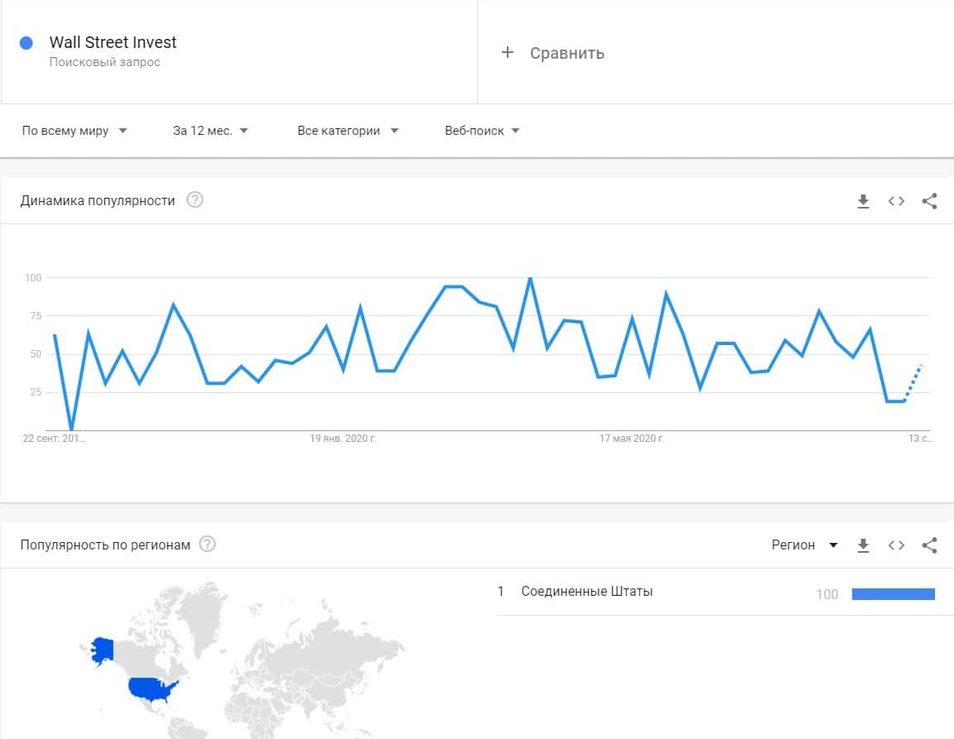Download the Динамика популярности chart data

(x=863, y=201)
